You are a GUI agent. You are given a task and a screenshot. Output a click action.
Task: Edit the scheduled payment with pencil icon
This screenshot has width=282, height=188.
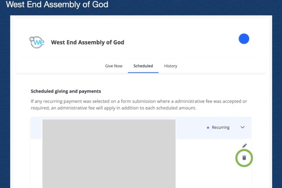coord(244,146)
